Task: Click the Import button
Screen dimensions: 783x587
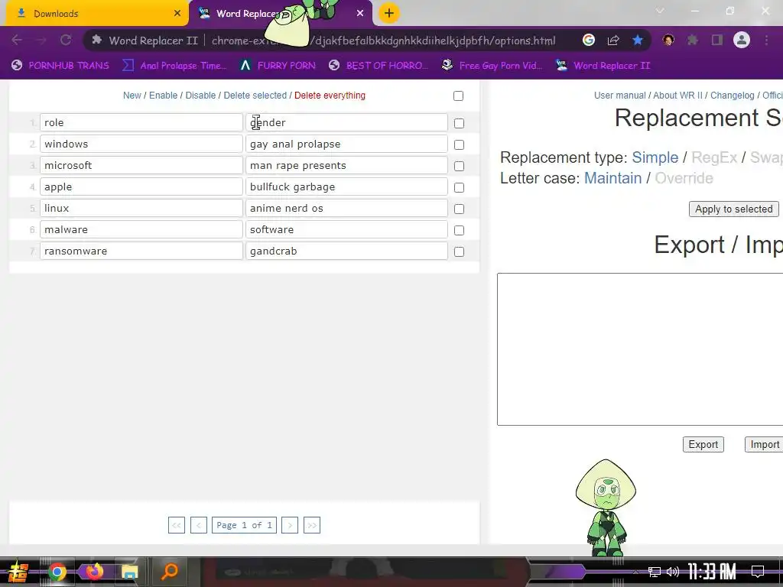Action: pos(764,445)
